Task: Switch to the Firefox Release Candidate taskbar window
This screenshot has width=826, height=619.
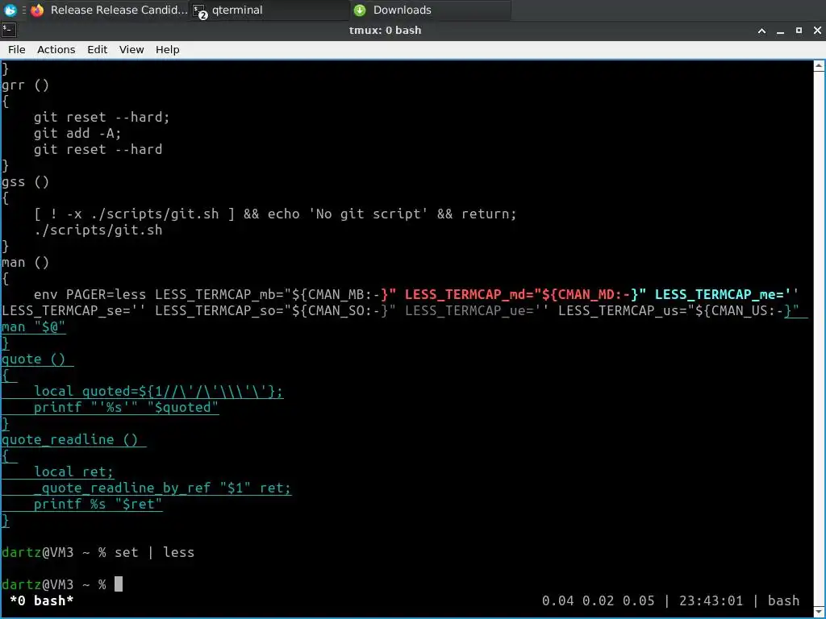Action: click(x=109, y=10)
